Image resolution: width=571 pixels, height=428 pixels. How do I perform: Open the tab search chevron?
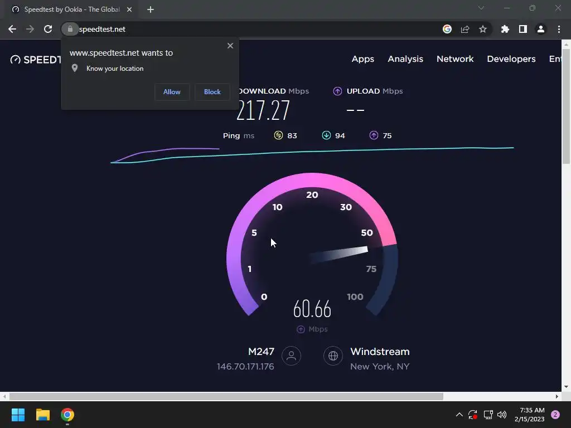coord(481,8)
